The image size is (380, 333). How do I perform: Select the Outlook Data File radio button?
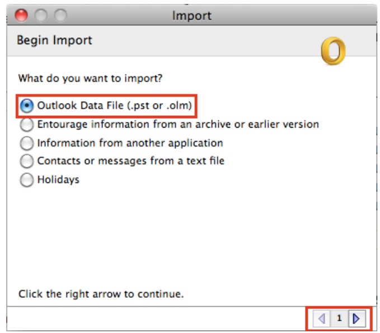click(x=27, y=105)
